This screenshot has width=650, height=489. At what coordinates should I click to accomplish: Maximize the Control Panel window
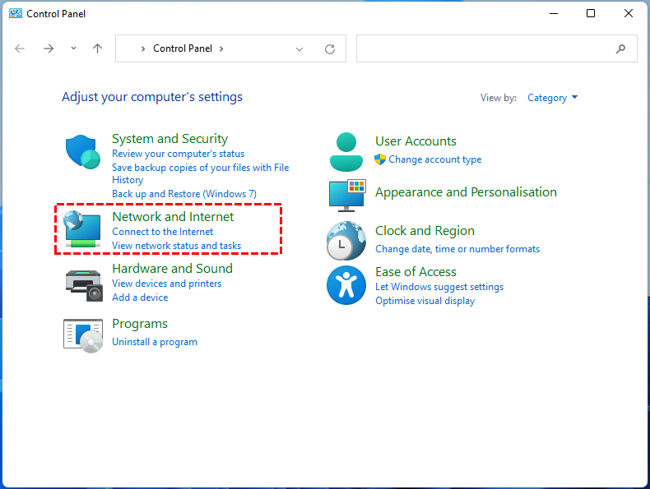(591, 13)
